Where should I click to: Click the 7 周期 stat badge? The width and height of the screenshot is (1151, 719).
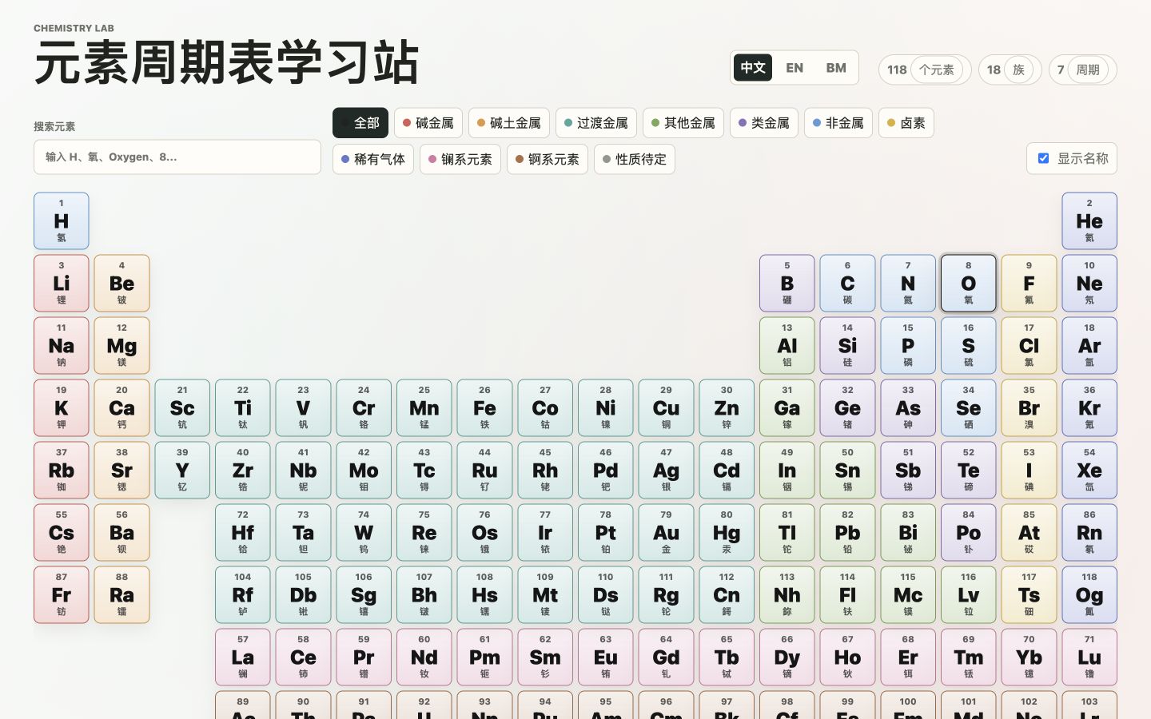1083,70
